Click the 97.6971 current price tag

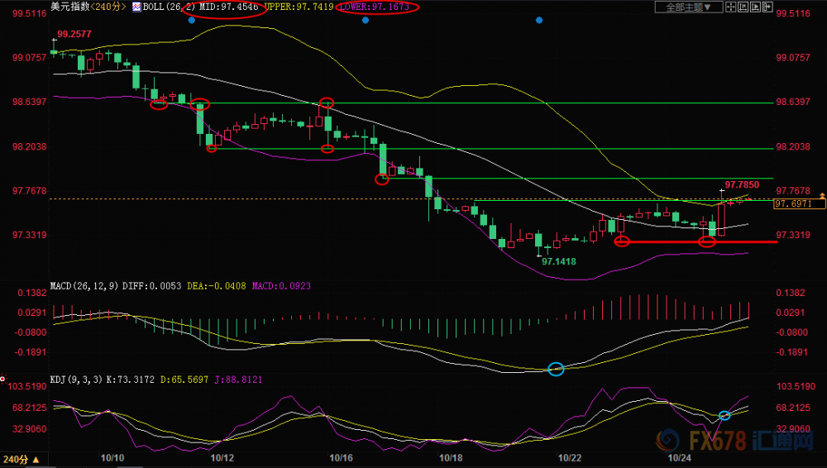(800, 203)
